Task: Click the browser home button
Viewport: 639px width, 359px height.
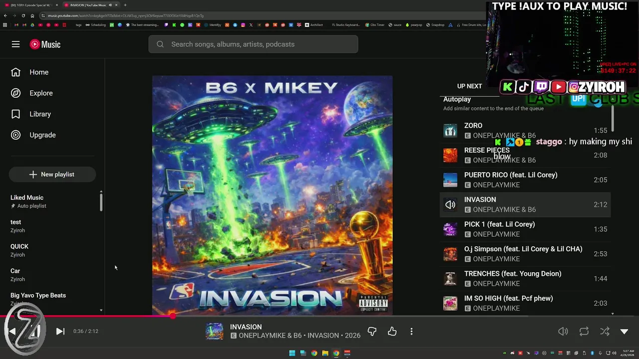Action: (x=32, y=15)
